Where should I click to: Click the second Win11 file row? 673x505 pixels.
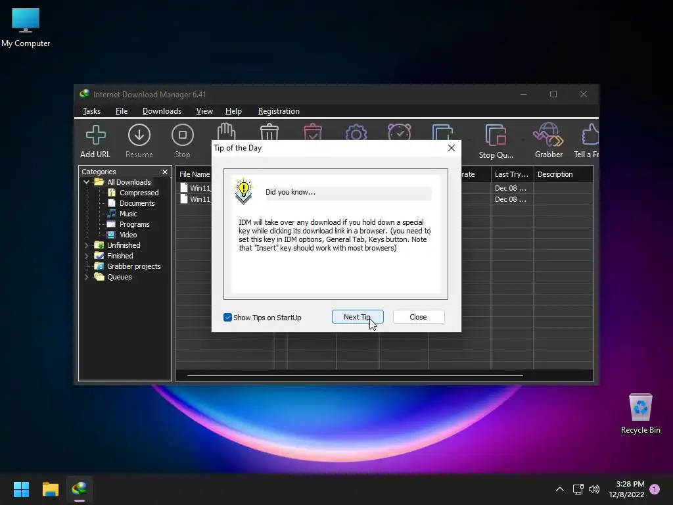[195, 199]
